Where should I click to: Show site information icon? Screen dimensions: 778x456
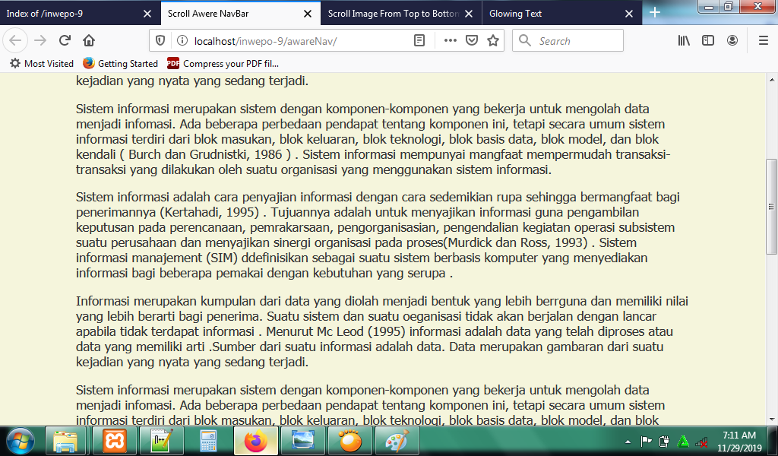coord(182,41)
